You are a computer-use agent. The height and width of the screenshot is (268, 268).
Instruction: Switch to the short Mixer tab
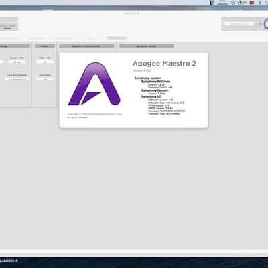pyautogui.click(x=92, y=38)
